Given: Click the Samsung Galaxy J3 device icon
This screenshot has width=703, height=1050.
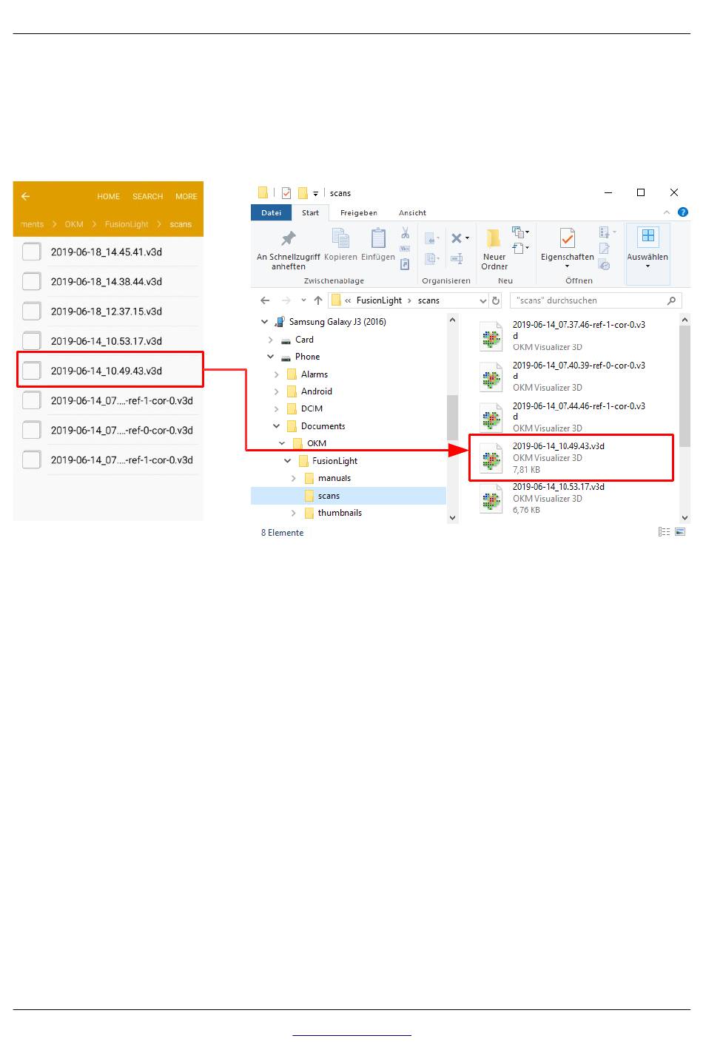Looking at the screenshot, I should 280,322.
